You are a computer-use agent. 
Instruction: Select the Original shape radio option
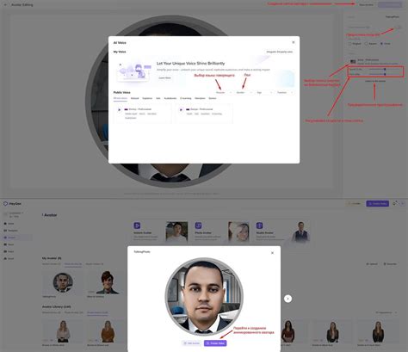coord(349,44)
